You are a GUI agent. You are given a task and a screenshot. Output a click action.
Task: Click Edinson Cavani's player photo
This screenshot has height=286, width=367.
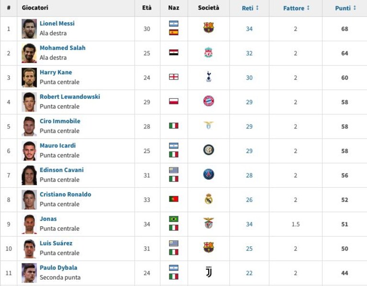click(29, 175)
